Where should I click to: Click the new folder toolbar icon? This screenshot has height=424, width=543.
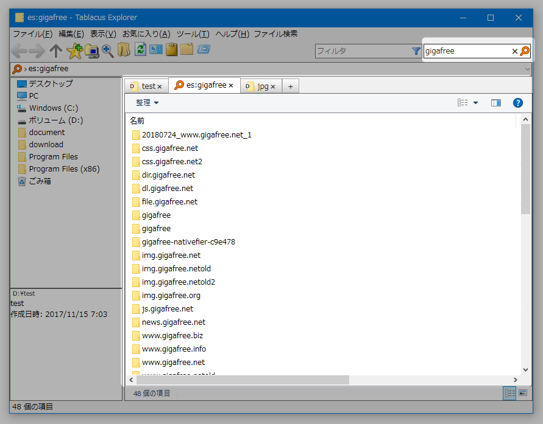pos(186,49)
